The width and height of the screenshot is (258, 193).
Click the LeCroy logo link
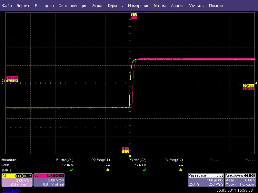coord(11,190)
